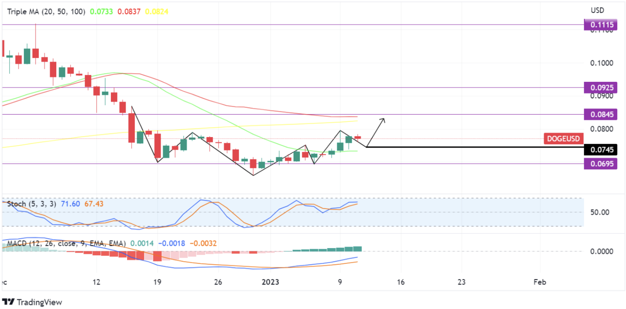The width and height of the screenshot is (626, 309).
Task: Click the 19 date label on time axis
Action: pos(157,282)
